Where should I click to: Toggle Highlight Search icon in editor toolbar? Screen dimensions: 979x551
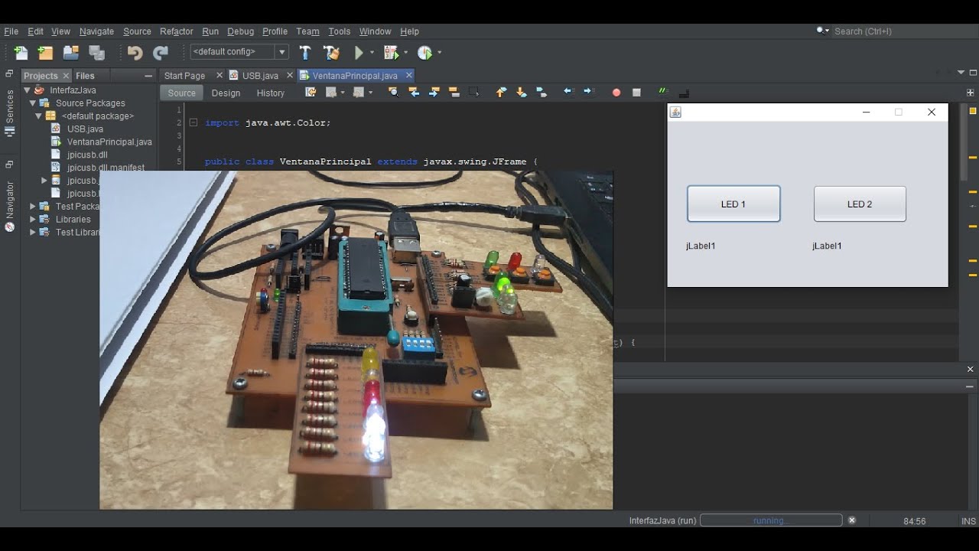click(x=454, y=92)
